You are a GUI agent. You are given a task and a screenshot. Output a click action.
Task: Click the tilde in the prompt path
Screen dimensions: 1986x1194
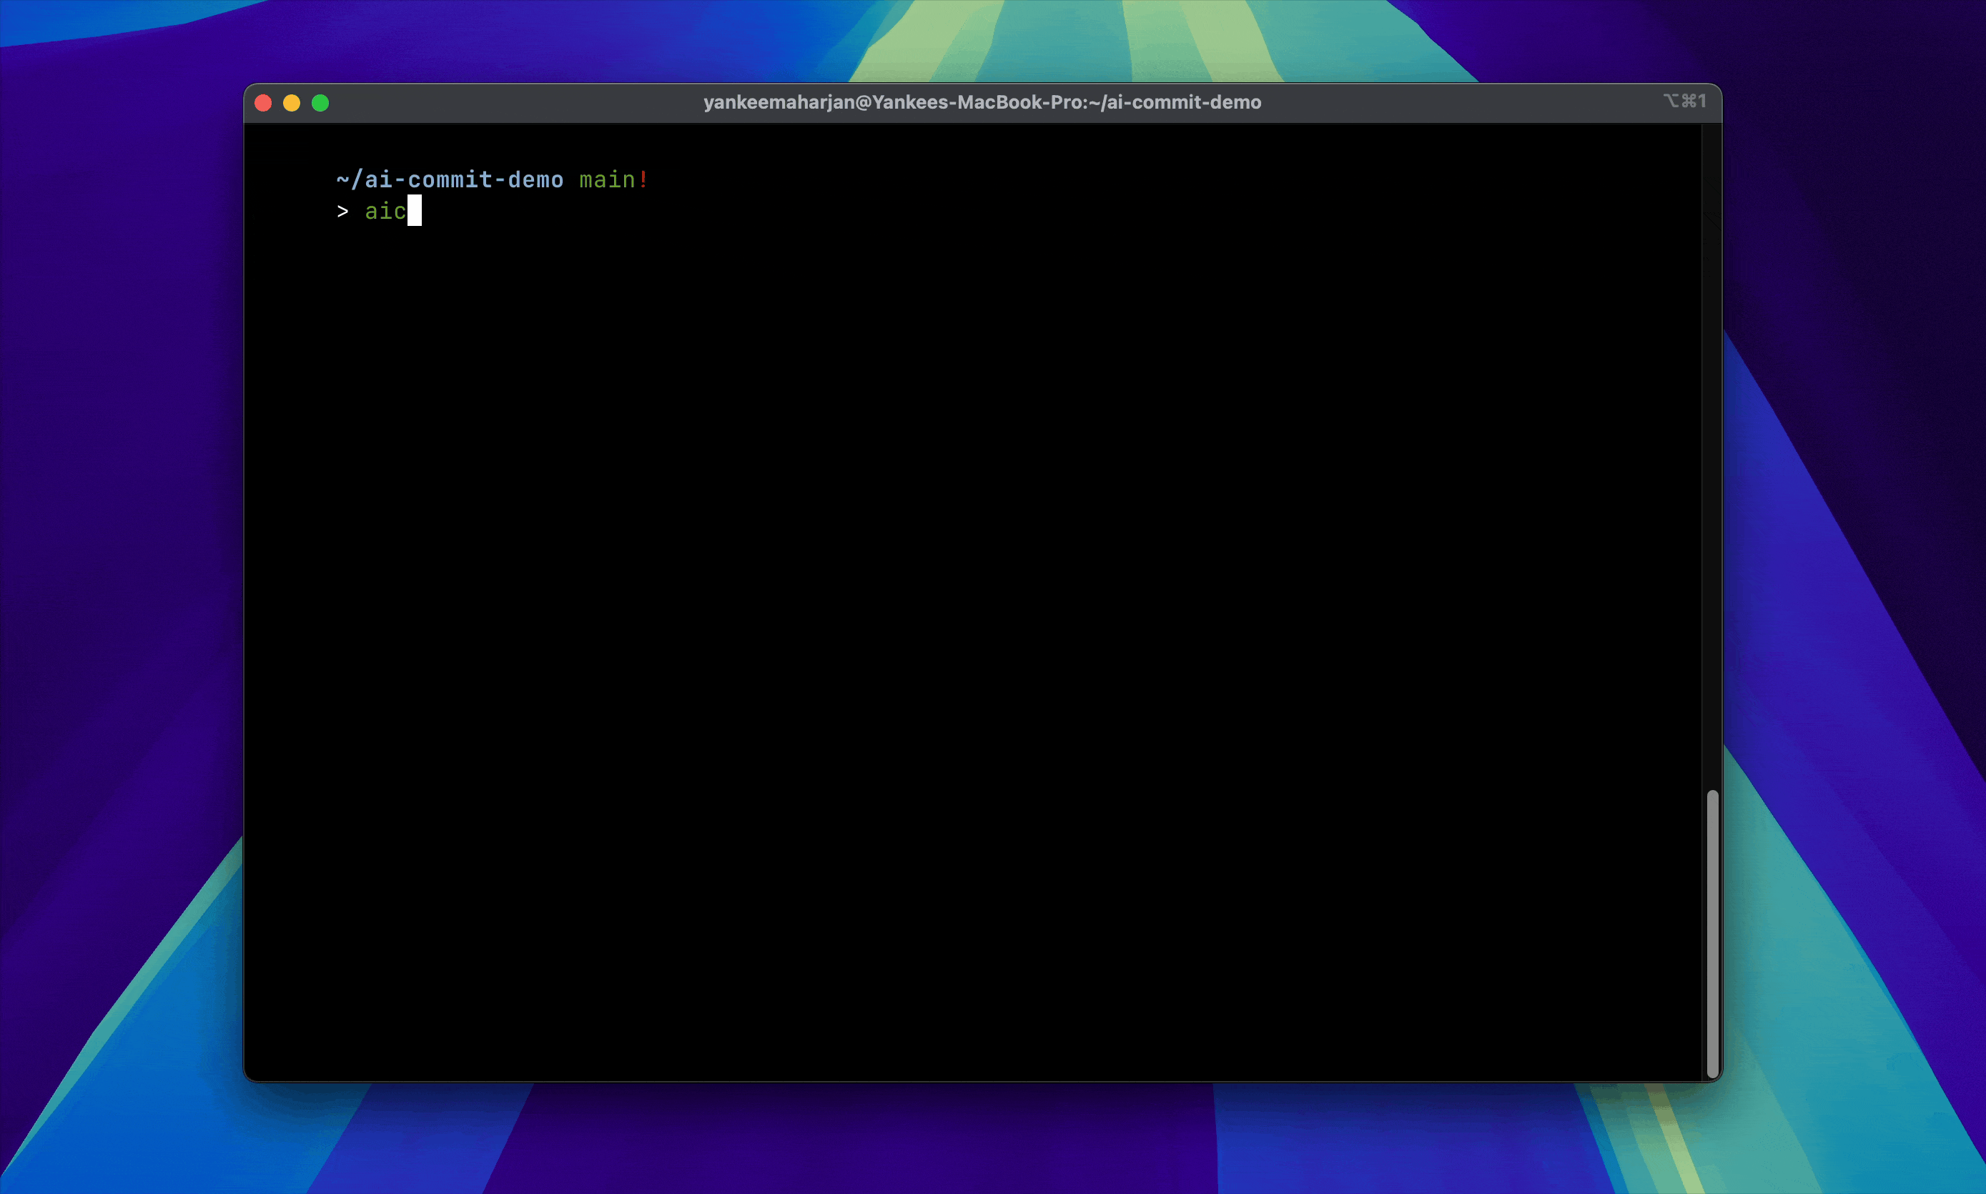pyautogui.click(x=342, y=179)
